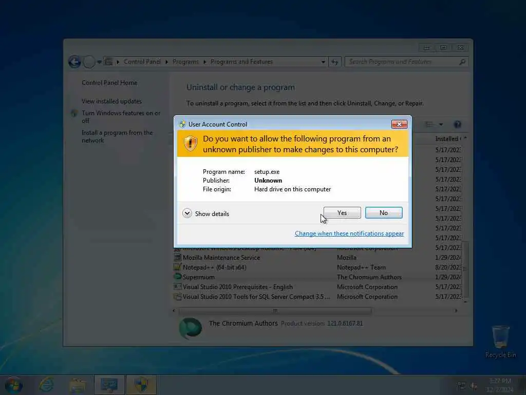Click Control Panel in the breadcrumb path
526x395 pixels.
(142, 62)
